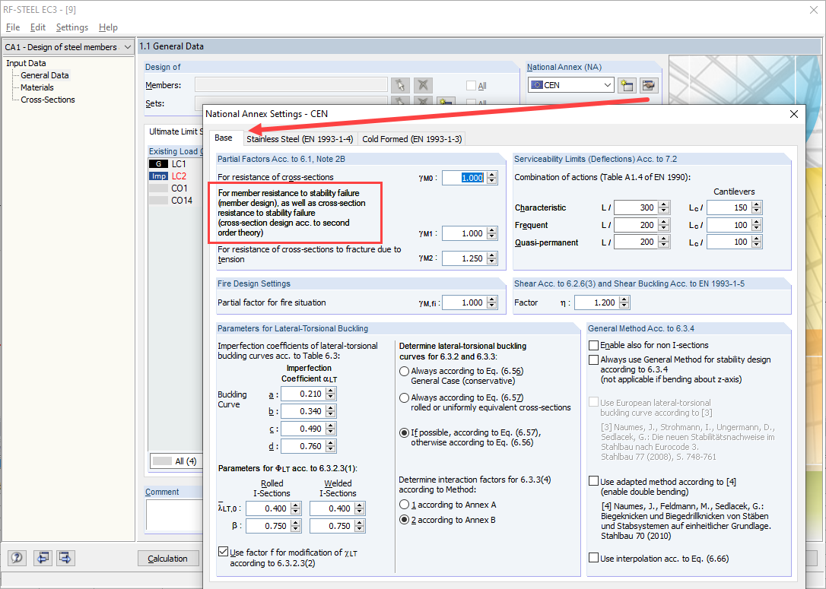826x589 pixels.
Task: Click the Imp icon beside load case LC2
Action: tap(157, 176)
